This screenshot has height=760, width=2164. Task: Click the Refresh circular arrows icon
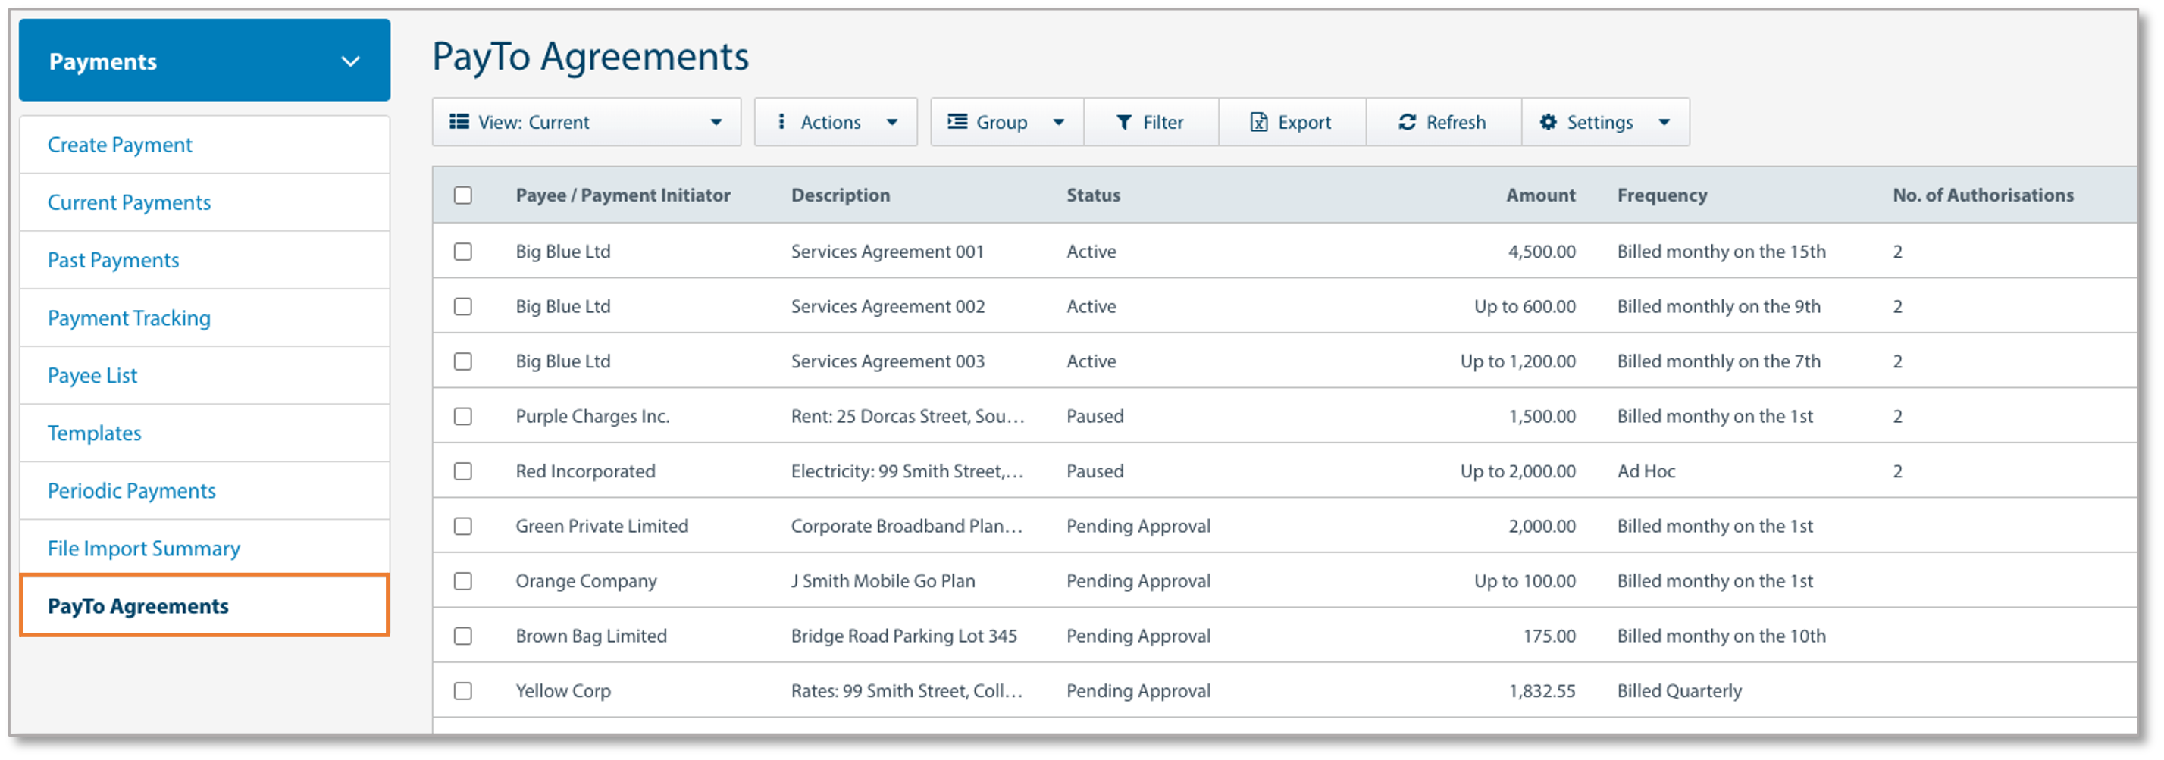coord(1407,123)
